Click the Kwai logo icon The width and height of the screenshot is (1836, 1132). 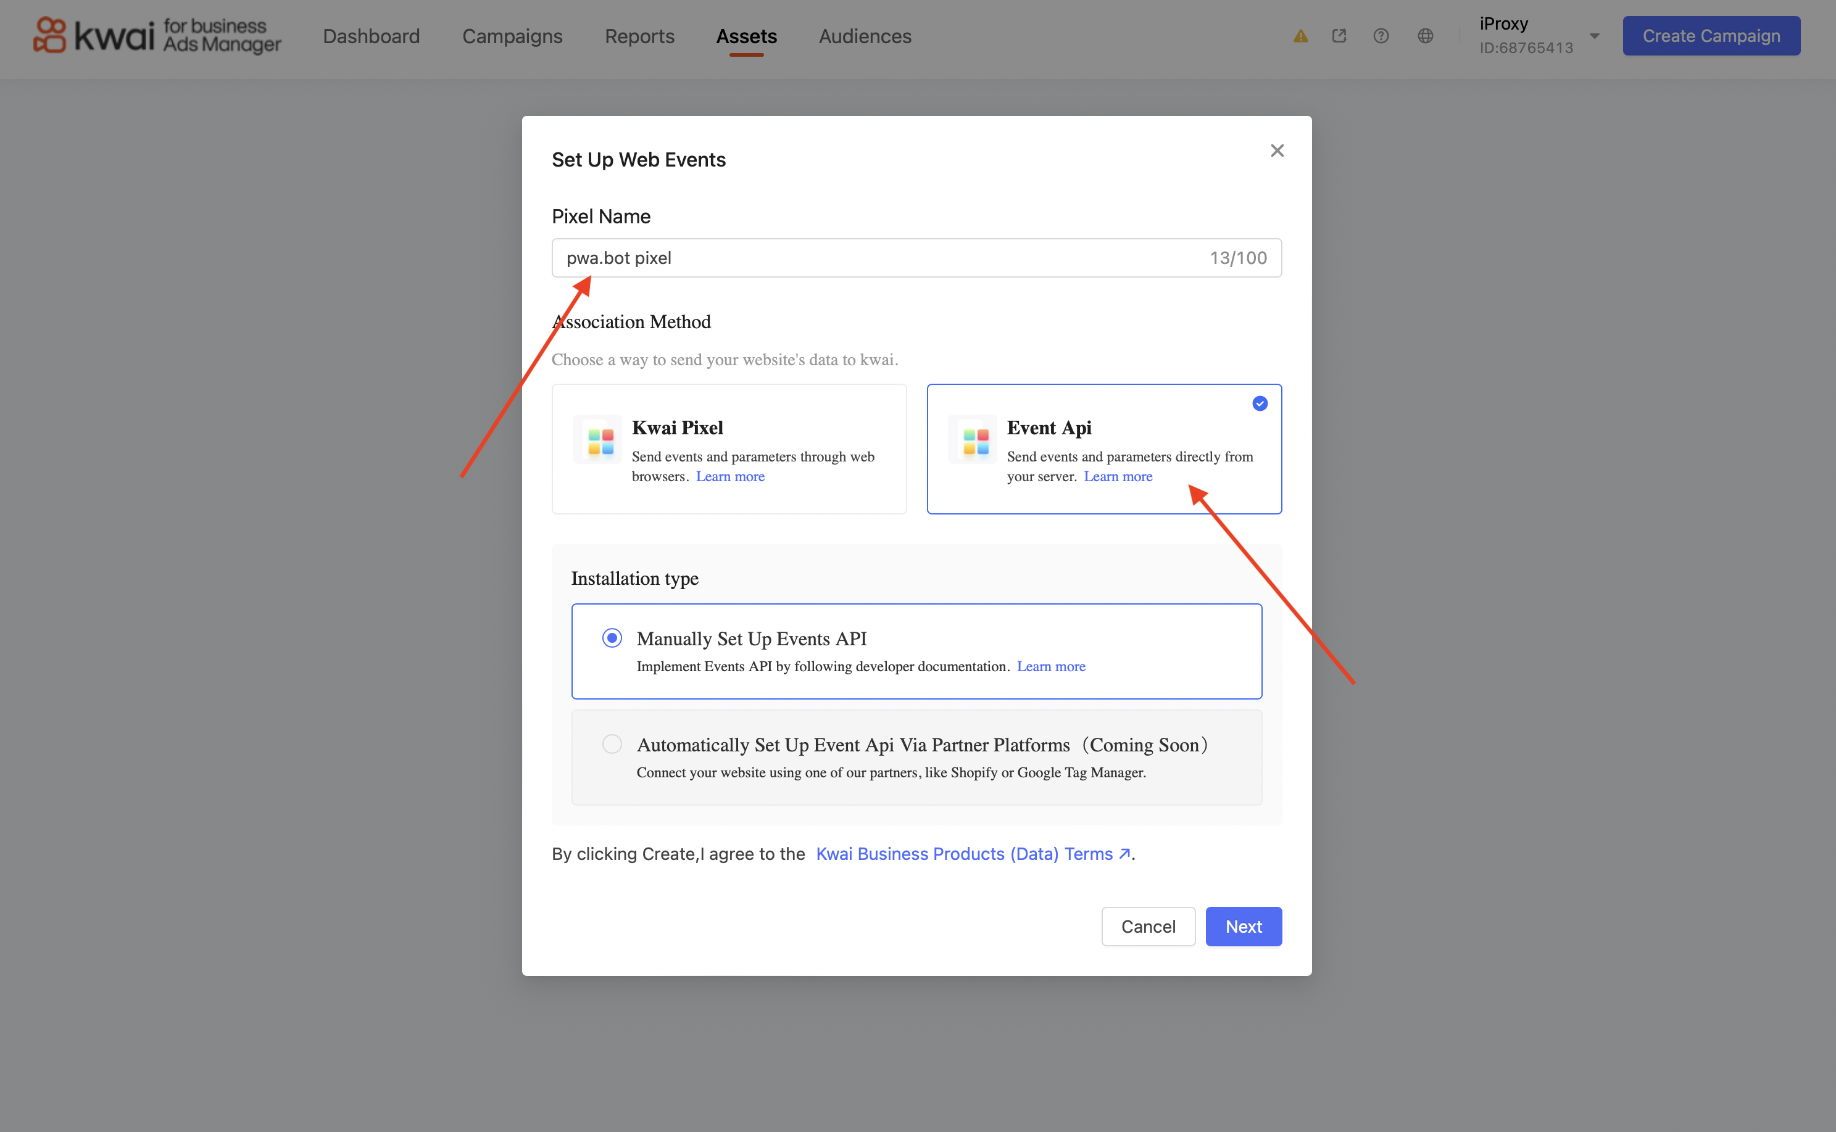click(49, 35)
